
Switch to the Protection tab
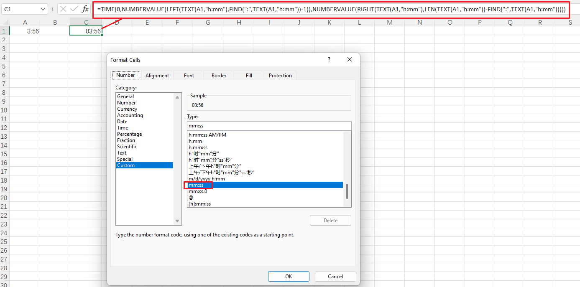point(280,76)
